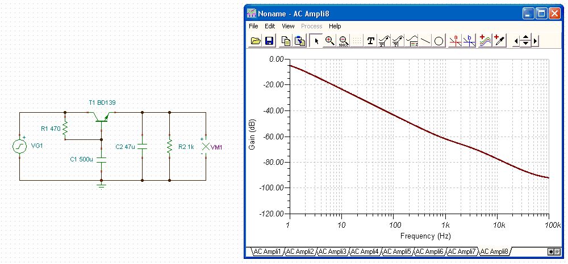Click the app icon in the title bar
Screen dimensions: 568x264
[252, 14]
